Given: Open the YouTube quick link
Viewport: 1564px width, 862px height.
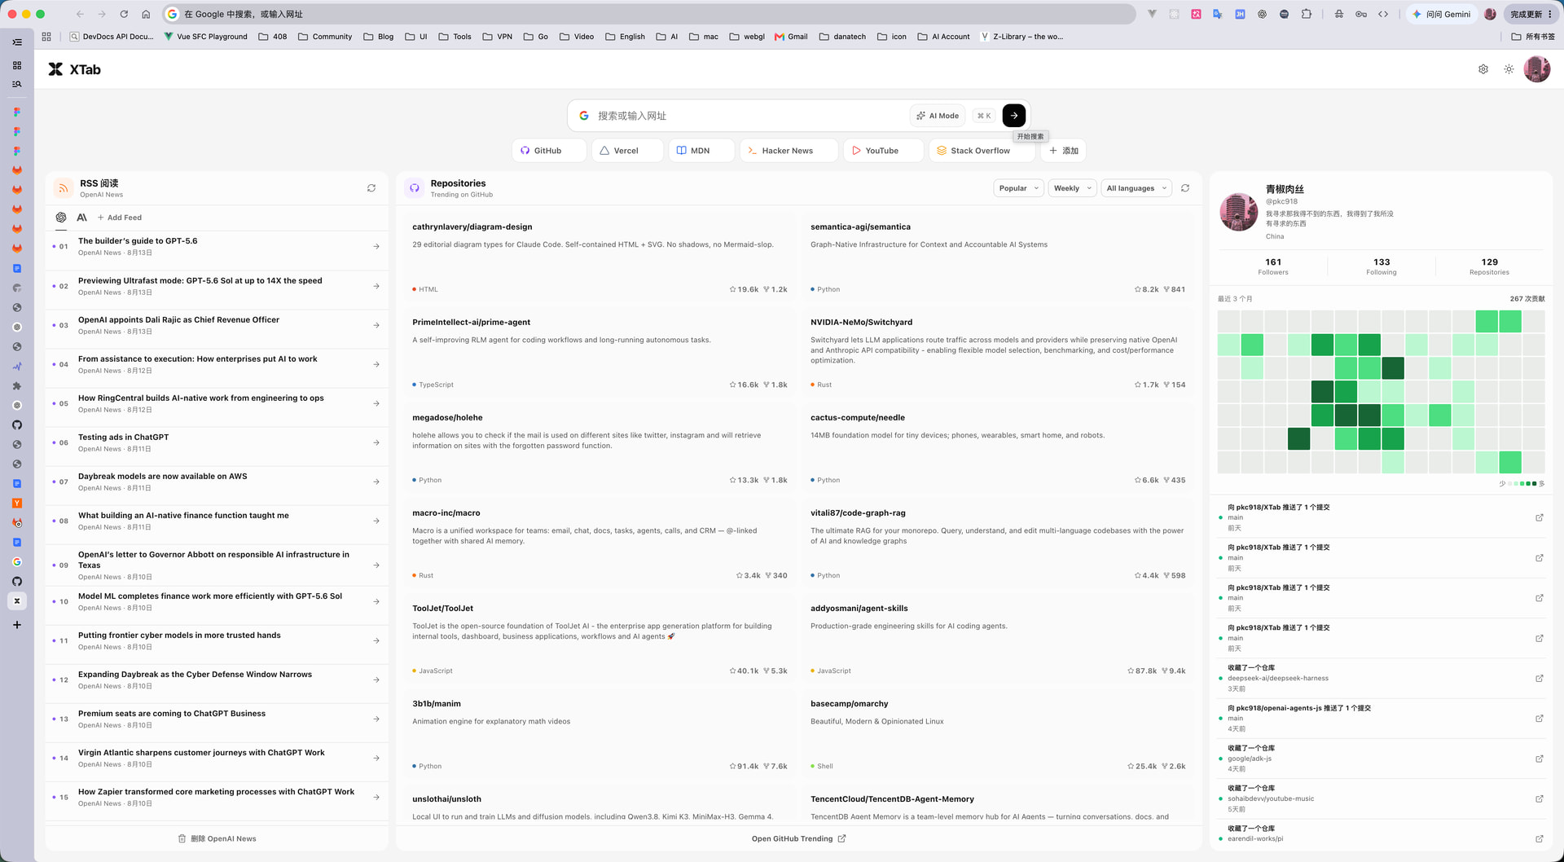Looking at the screenshot, I should [884, 151].
